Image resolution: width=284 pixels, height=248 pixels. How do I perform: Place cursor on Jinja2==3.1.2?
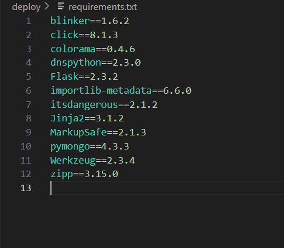(x=87, y=118)
